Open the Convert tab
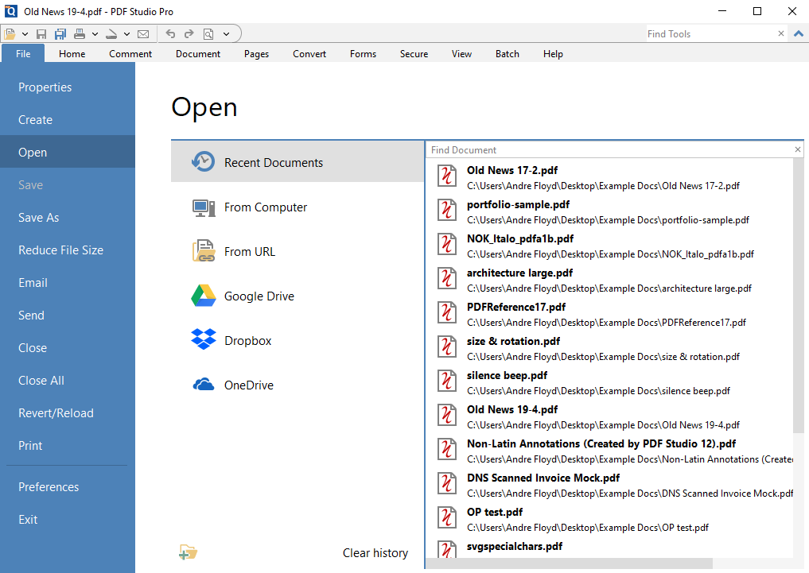Viewport: 809px width, 573px height. [x=309, y=53]
